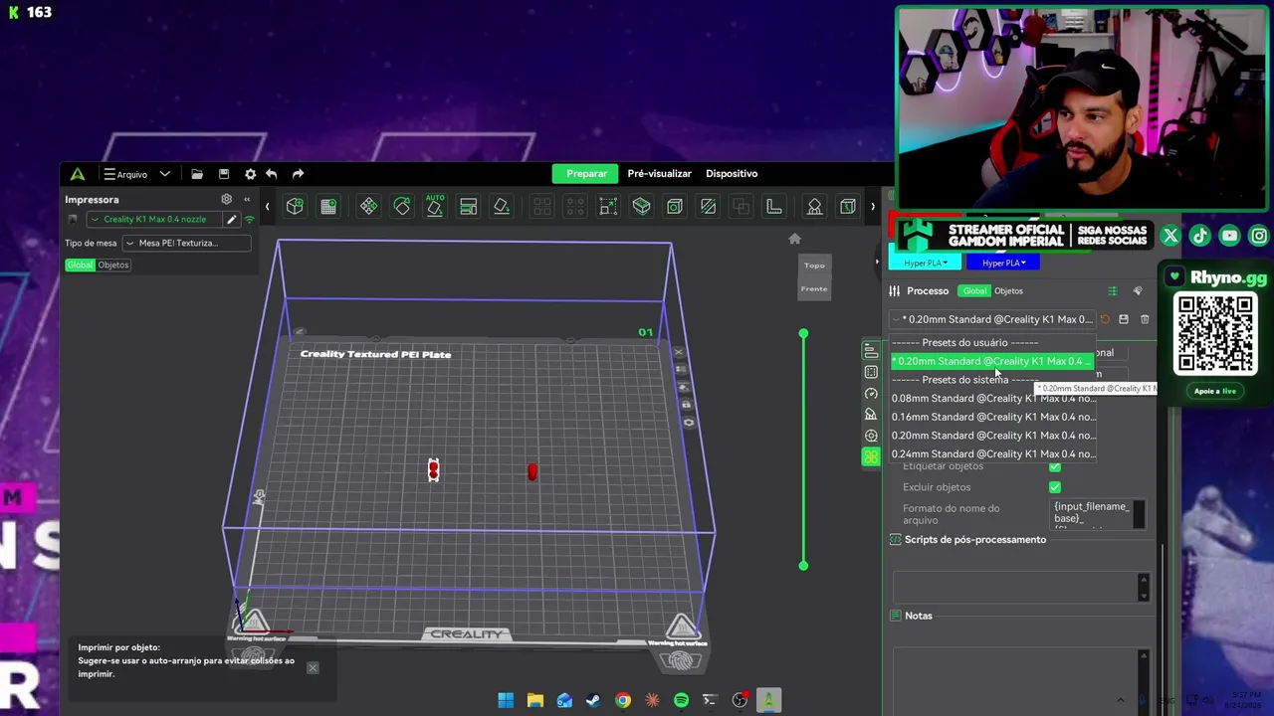Reset the process preset changes
The image size is (1274, 716).
tap(1105, 319)
